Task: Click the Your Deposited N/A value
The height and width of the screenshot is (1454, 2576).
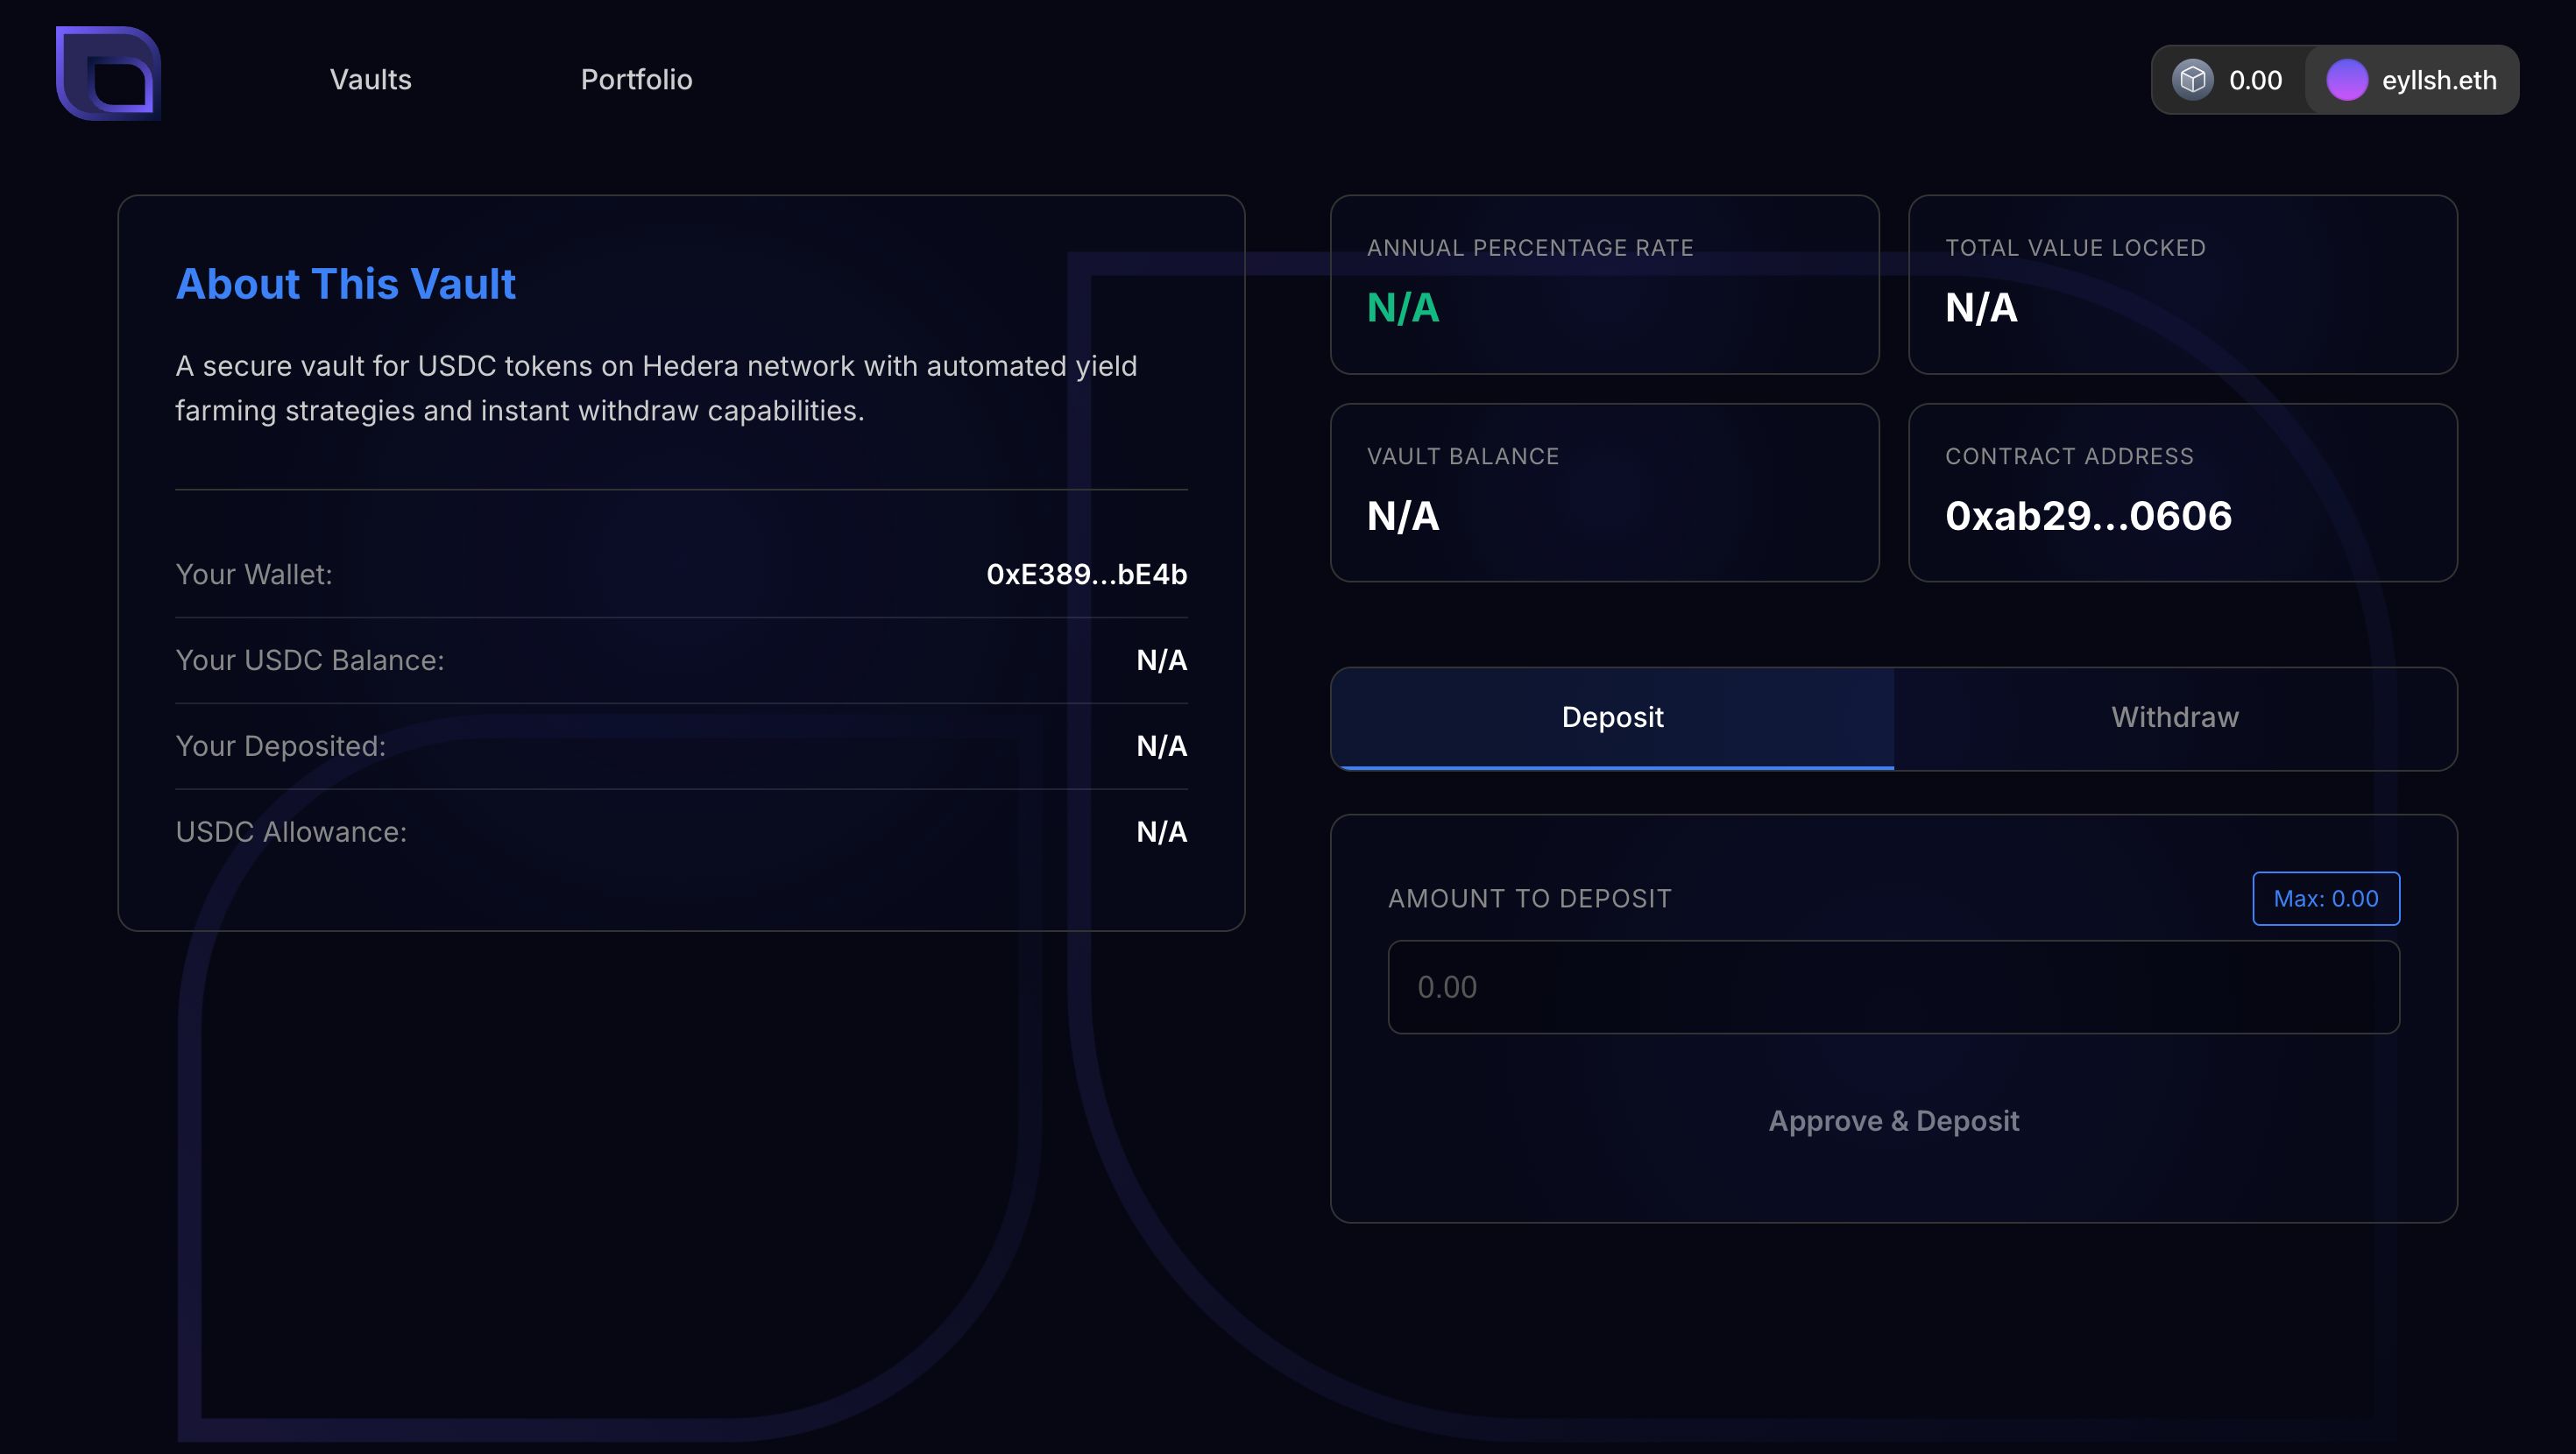Action: 1161,746
